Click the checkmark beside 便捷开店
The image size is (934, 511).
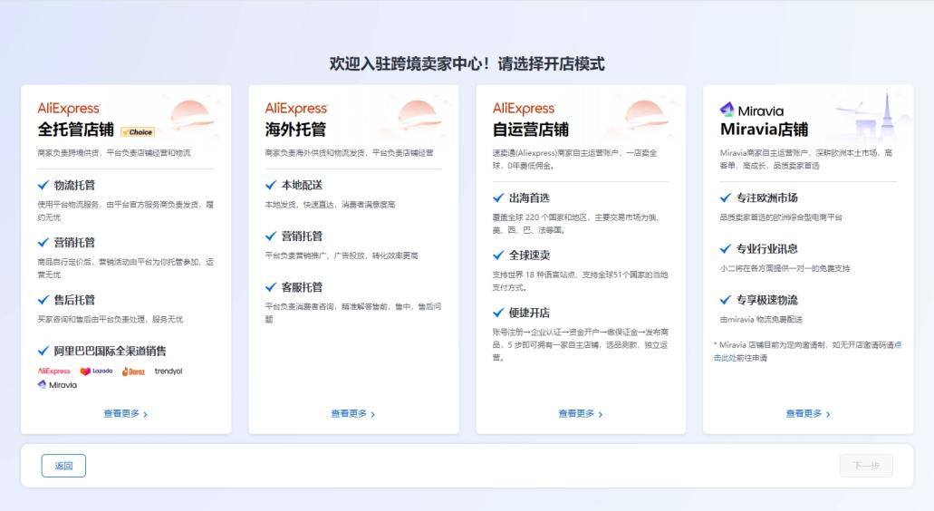pyautogui.click(x=498, y=313)
